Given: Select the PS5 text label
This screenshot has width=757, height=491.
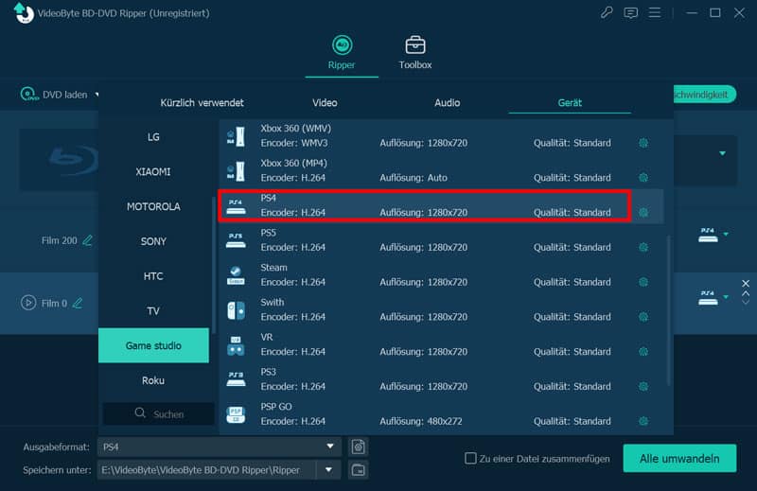Looking at the screenshot, I should (x=269, y=233).
